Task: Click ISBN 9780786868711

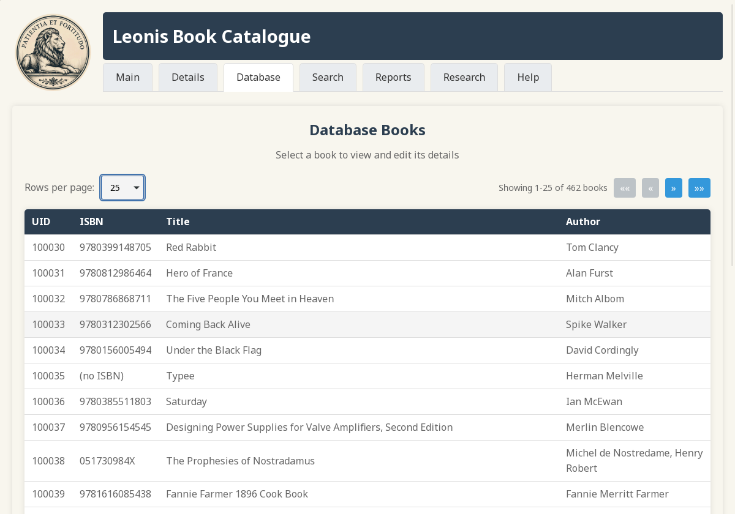Action: 115,299
